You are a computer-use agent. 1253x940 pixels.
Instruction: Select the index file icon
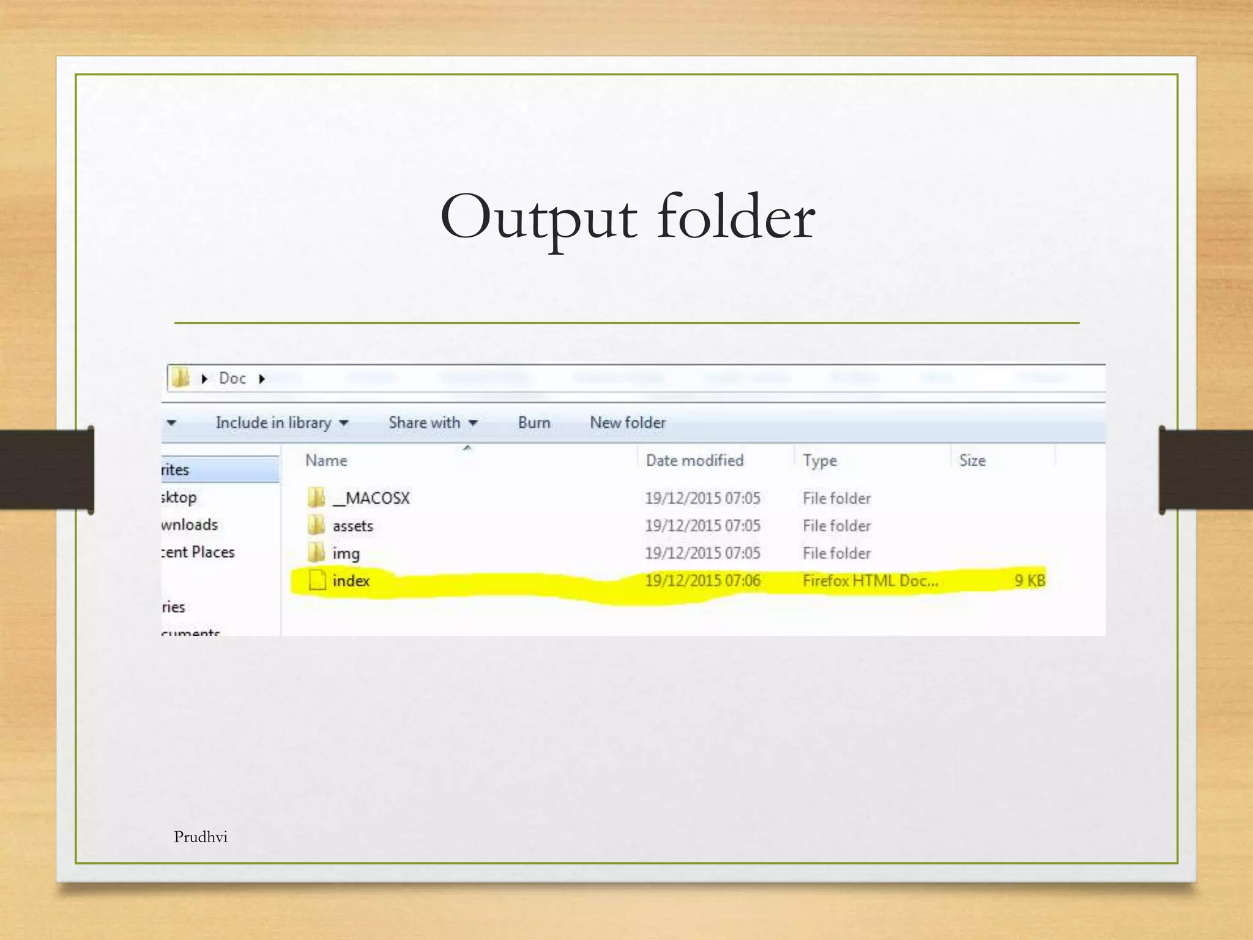pyautogui.click(x=317, y=580)
